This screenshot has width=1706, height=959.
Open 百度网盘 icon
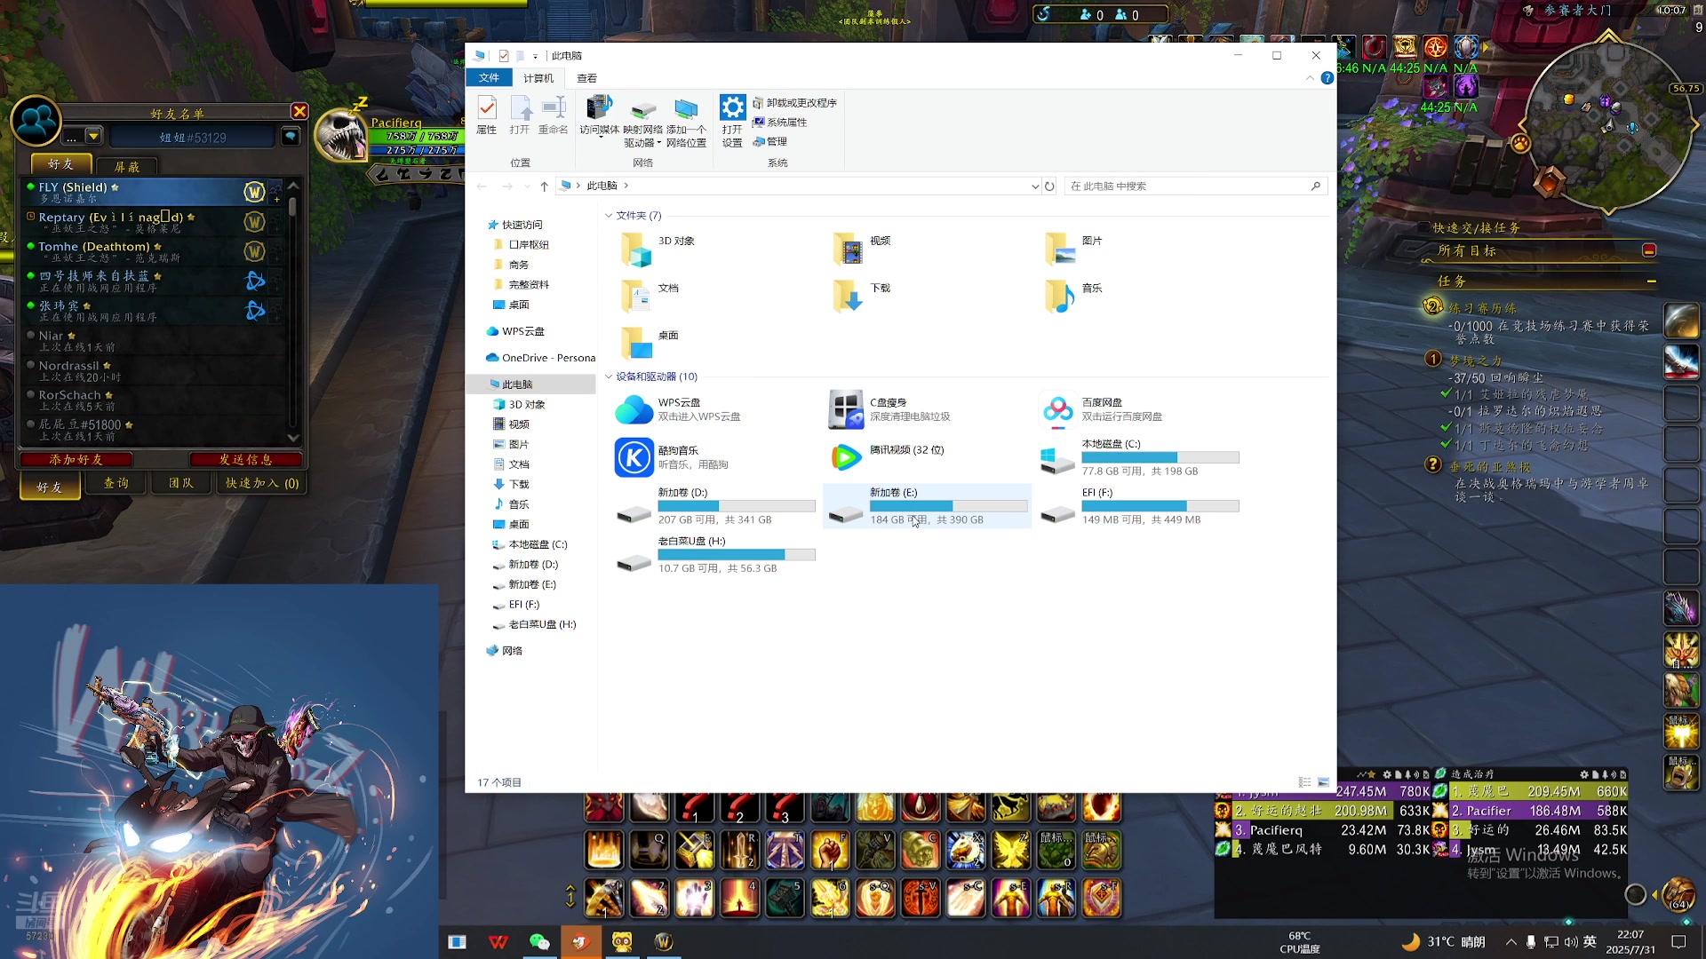(x=1057, y=409)
